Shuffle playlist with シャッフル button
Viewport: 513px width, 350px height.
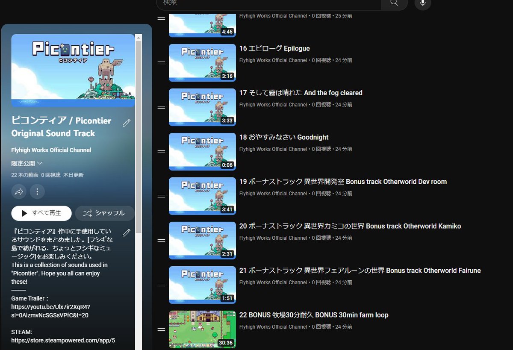[x=105, y=213]
